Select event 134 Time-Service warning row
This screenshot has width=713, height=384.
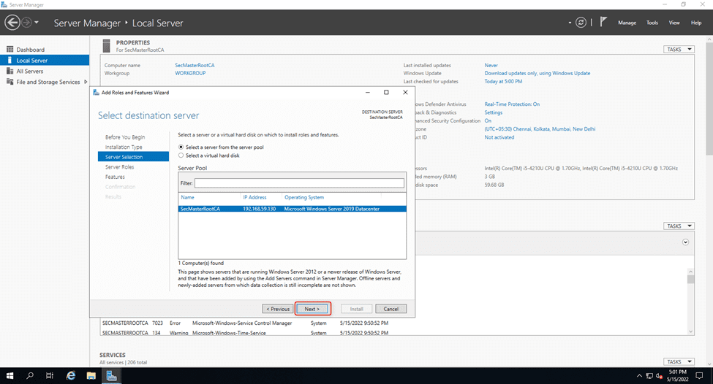[246, 333]
